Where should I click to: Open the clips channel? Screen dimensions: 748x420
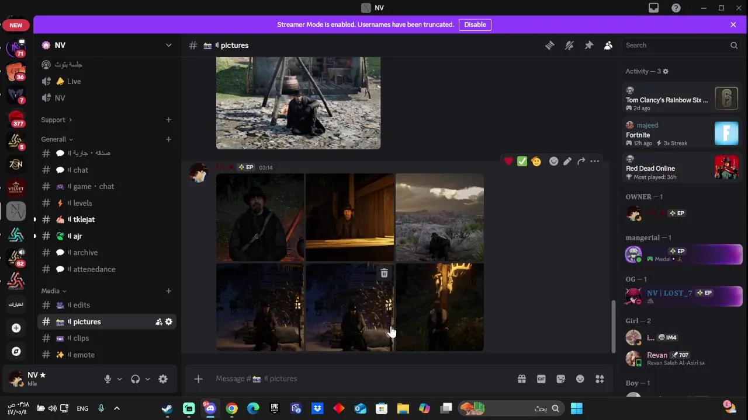tap(108, 338)
